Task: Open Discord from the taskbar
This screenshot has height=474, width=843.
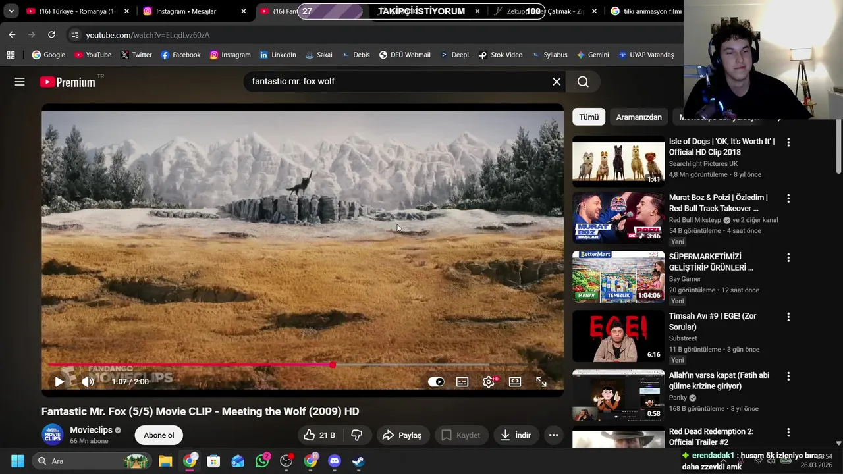Action: [335, 461]
